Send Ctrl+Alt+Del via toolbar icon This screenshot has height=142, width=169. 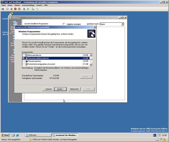[3, 9]
